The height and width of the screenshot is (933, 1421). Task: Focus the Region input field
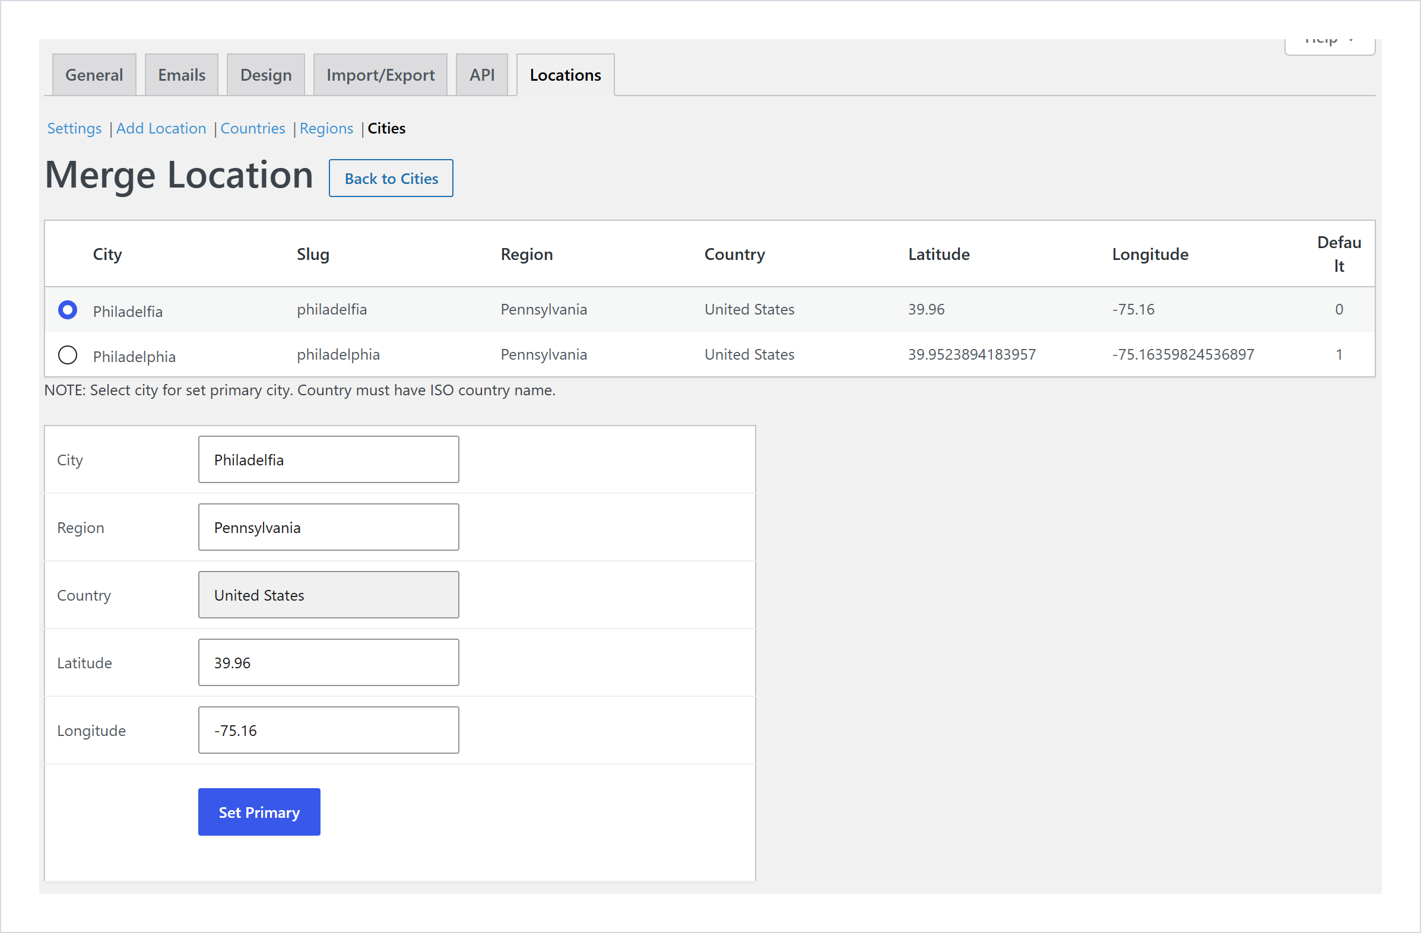pyautogui.click(x=328, y=527)
